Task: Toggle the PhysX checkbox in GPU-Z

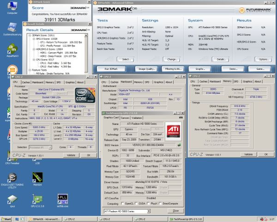Action: click(148, 203)
